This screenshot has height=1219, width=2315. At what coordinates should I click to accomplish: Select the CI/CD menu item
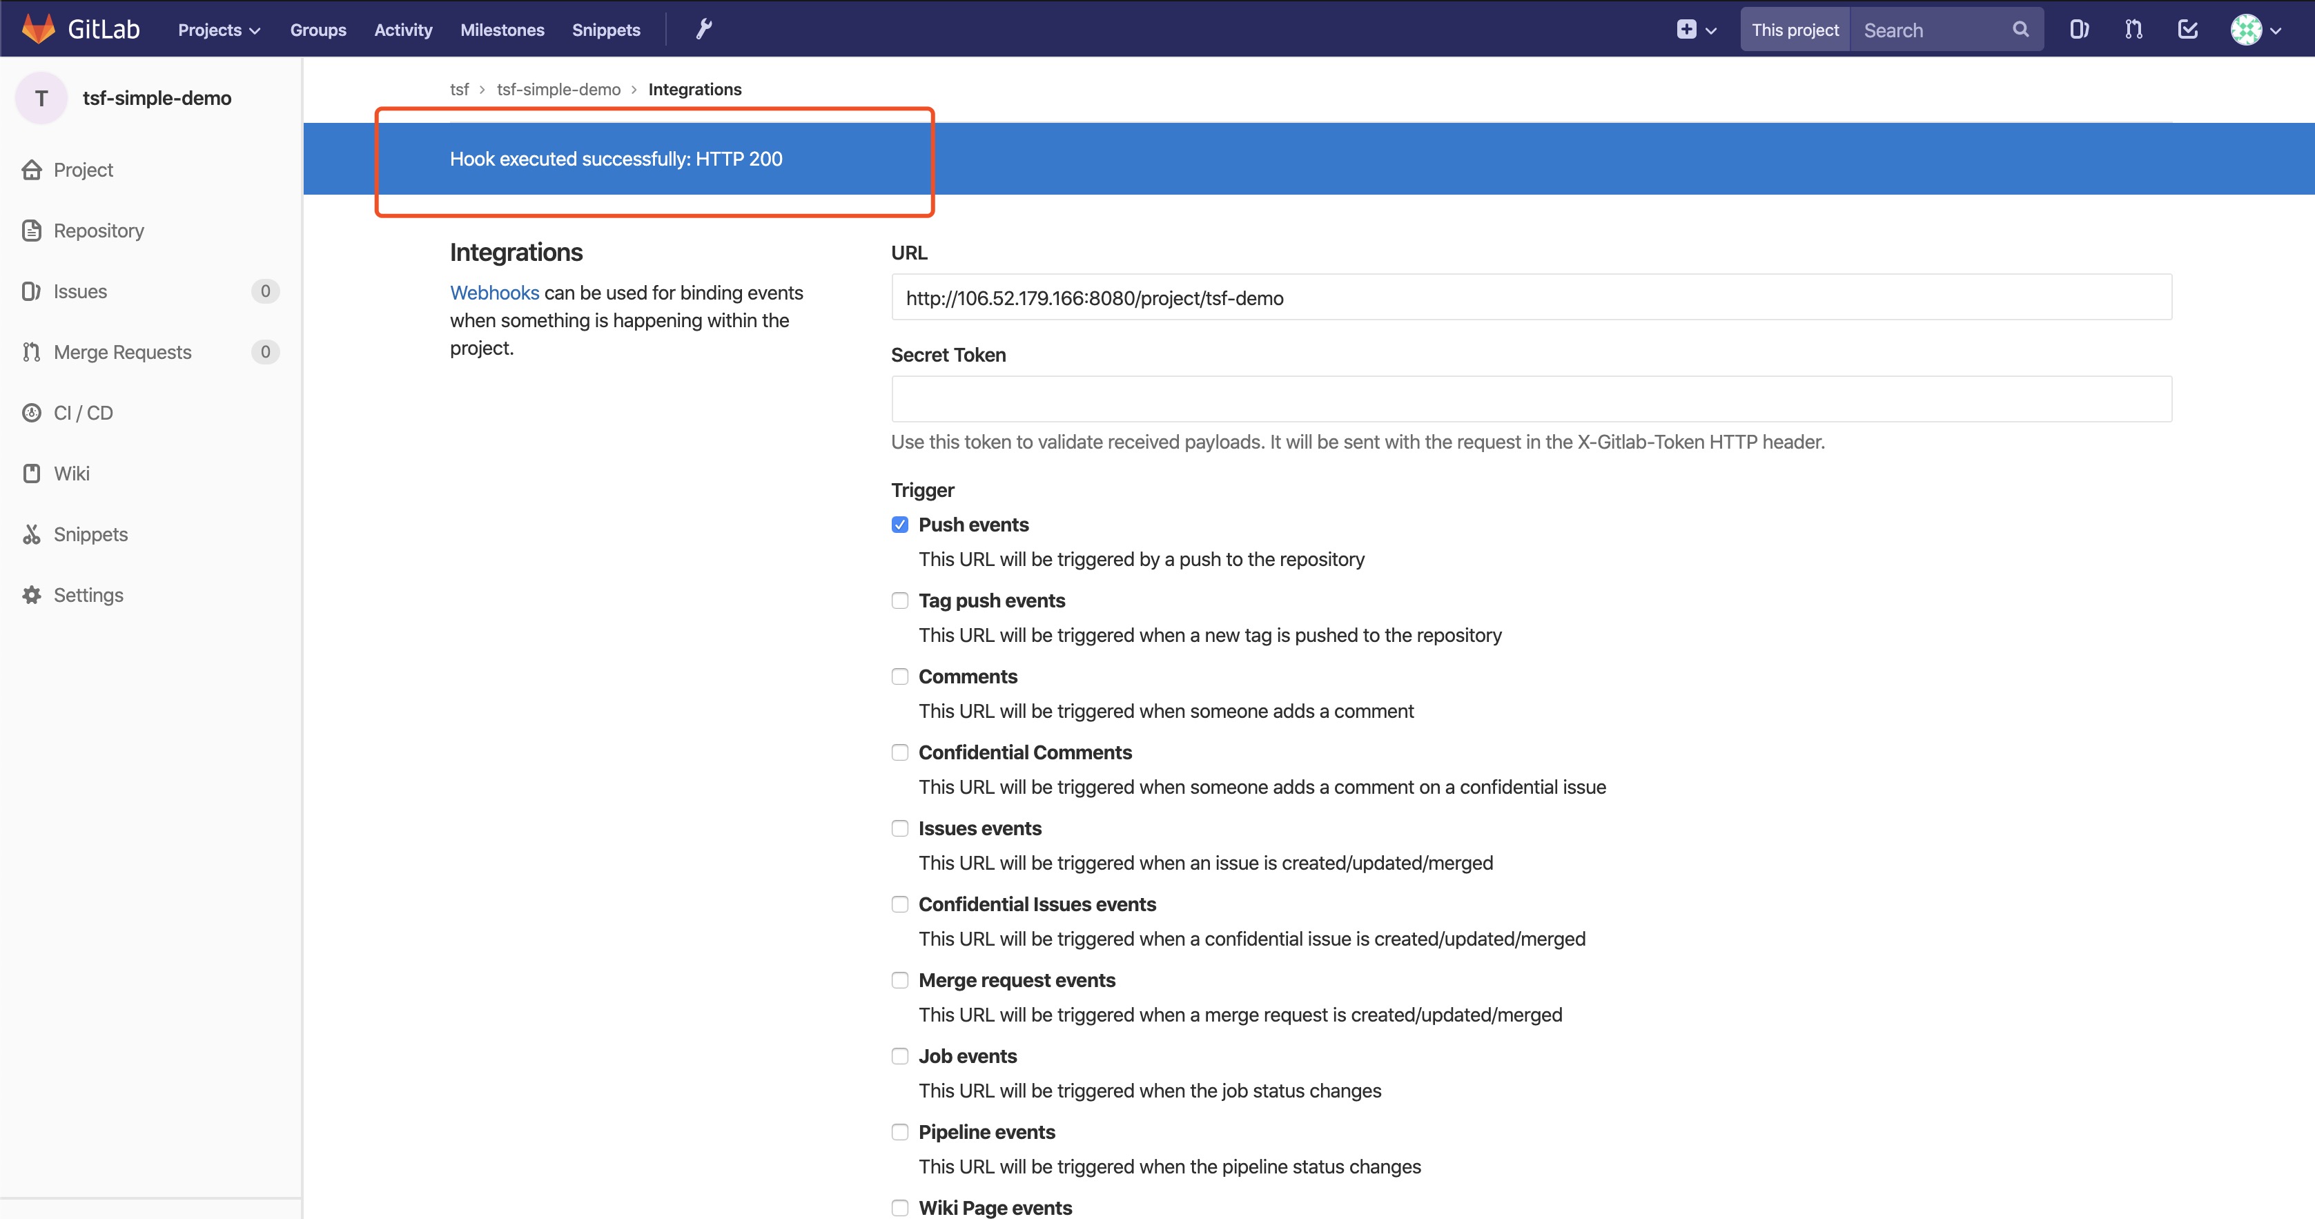pyautogui.click(x=83, y=412)
